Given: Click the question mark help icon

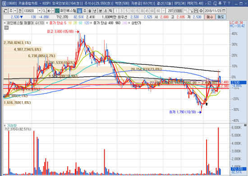Looking at the screenshot, I should [229, 3].
